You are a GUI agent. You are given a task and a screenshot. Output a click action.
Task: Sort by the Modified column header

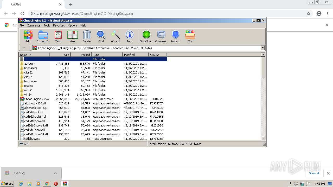point(136,55)
